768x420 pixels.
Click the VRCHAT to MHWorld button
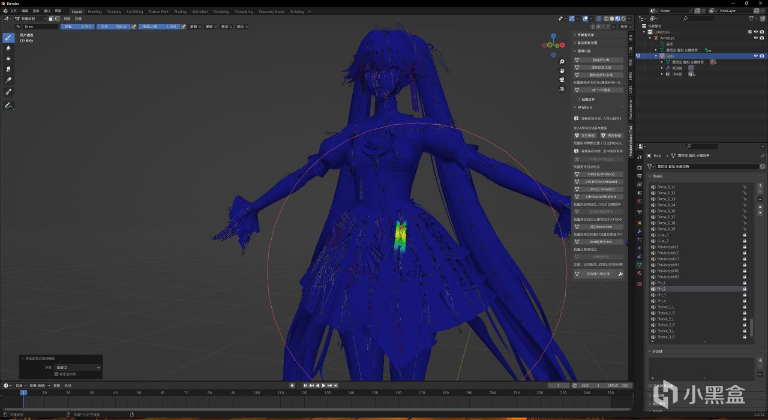coord(601,182)
